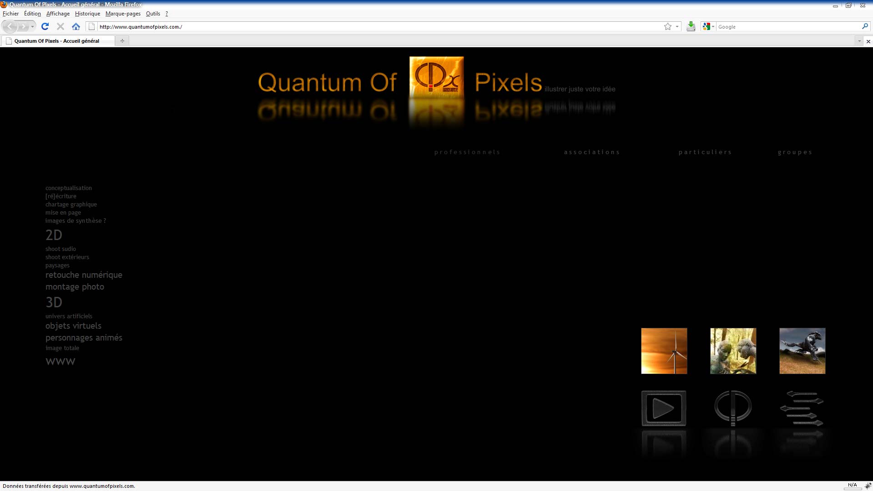The image size is (873, 491).
Task: Click chartage graphique link
Action: (x=71, y=204)
